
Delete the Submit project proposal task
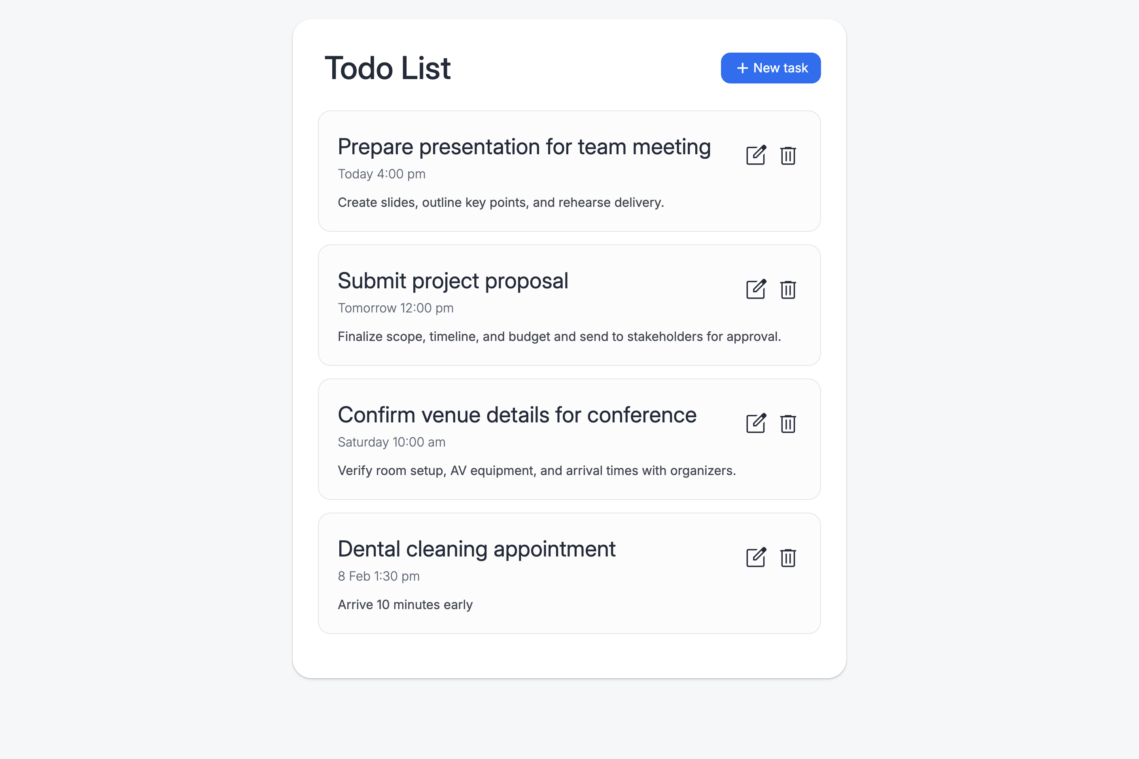coord(787,290)
